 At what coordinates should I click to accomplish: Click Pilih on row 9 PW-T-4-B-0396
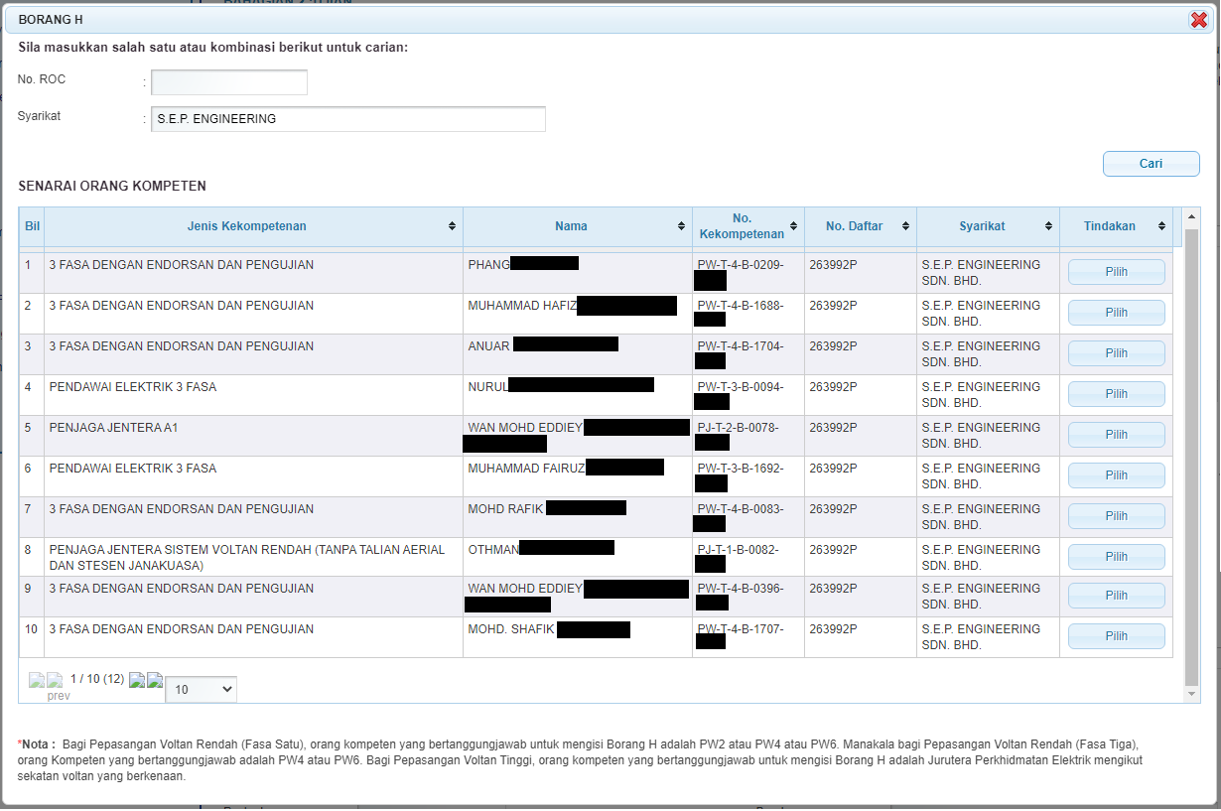1116,596
